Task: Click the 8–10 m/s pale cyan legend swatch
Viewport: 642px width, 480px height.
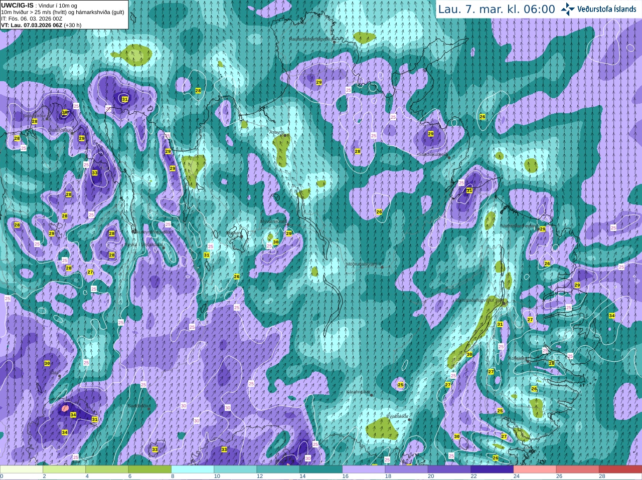Action: click(x=193, y=469)
